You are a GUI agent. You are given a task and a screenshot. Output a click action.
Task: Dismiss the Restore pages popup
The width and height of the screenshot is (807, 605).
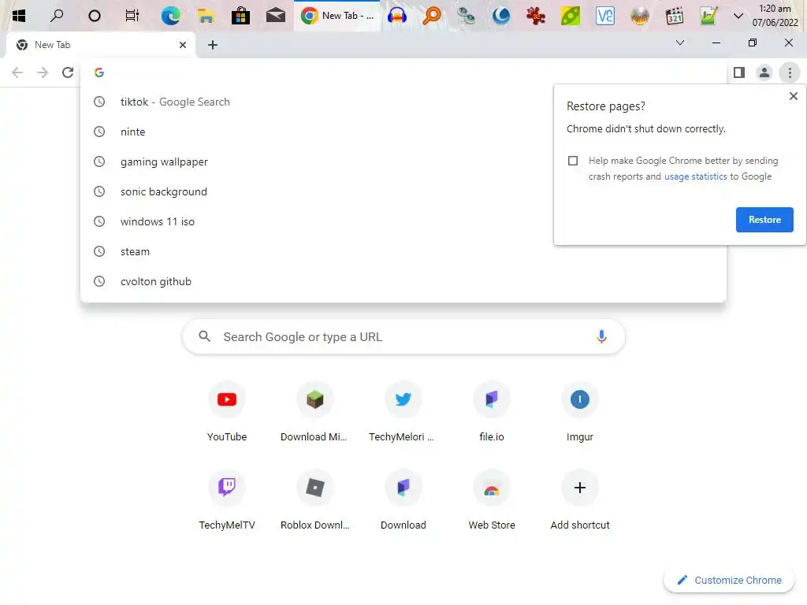tap(793, 96)
